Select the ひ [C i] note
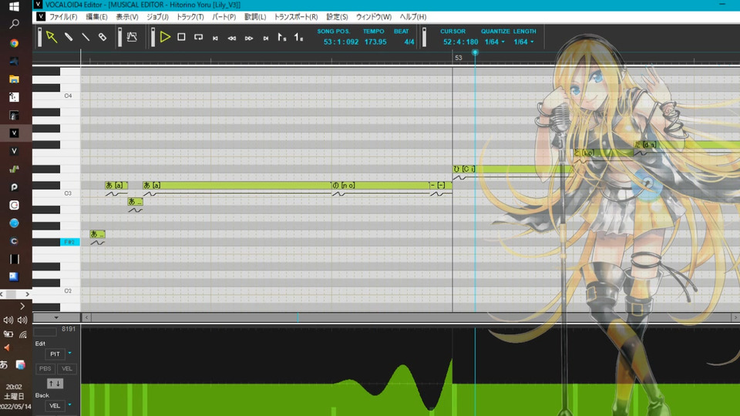The image size is (740, 416). [x=512, y=169]
